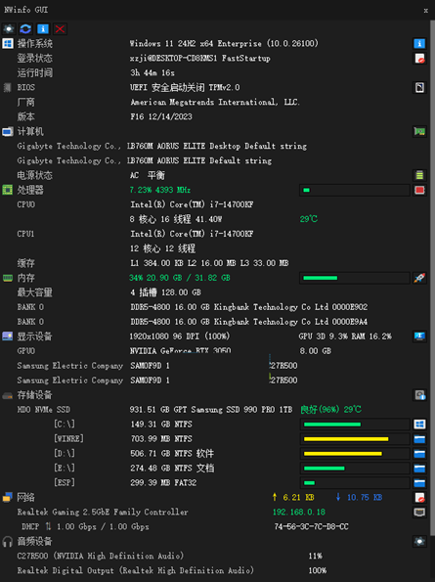Click the monitor icon on 显示设备 row
The image size is (435, 582).
click(419, 336)
